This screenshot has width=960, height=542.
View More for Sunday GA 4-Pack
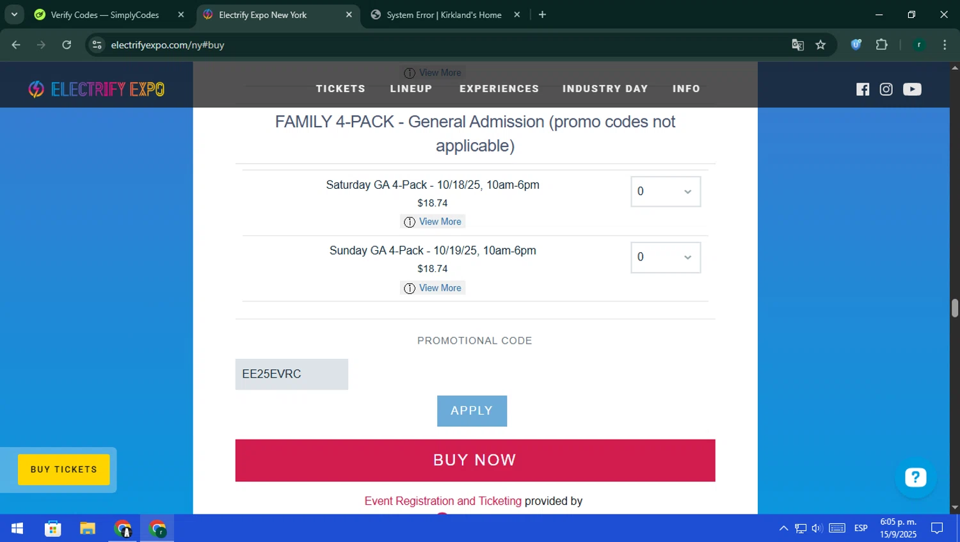click(433, 288)
